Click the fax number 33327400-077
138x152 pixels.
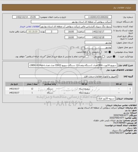pos(121,115)
